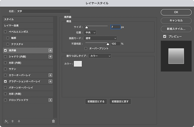Uncheck the プレビュー checkbox
This screenshot has height=127, width=194.
[165, 36]
